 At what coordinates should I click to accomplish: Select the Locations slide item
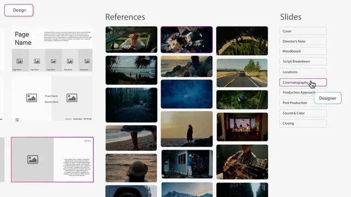pos(303,72)
